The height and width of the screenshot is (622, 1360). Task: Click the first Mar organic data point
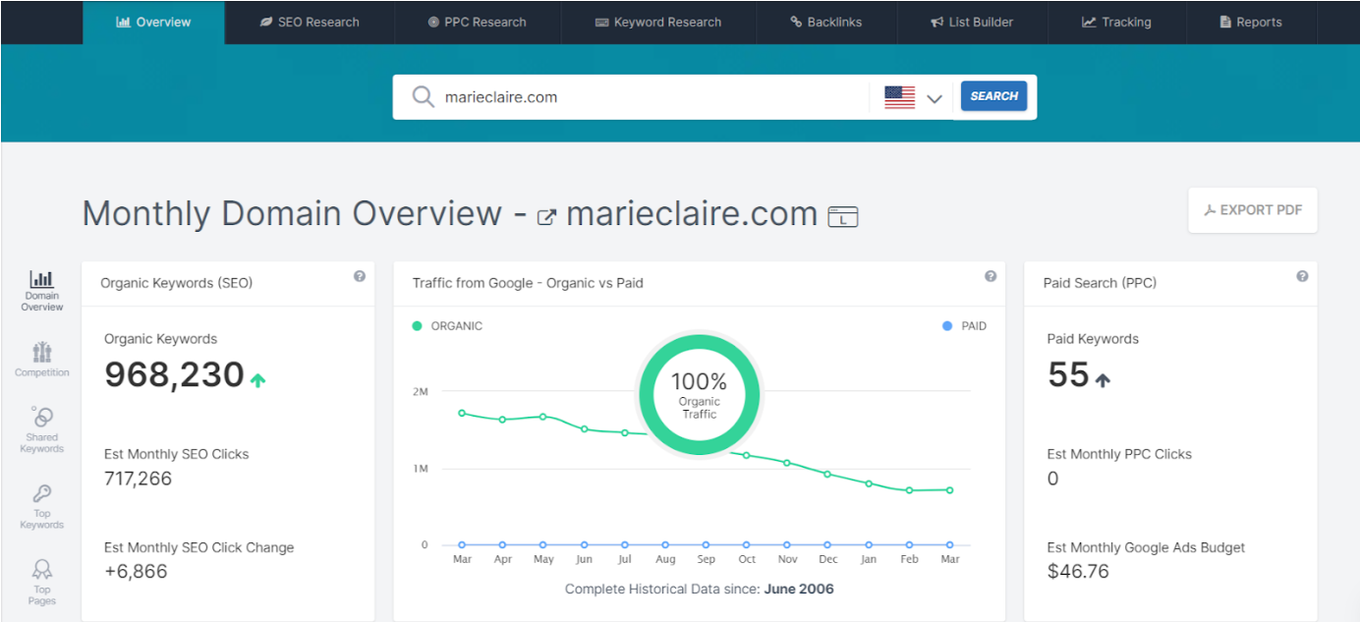click(462, 413)
